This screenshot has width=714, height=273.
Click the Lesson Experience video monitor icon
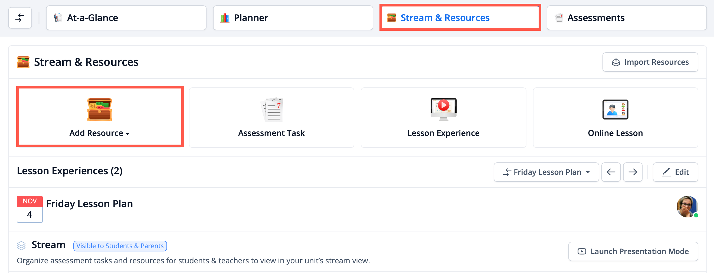coord(443,109)
